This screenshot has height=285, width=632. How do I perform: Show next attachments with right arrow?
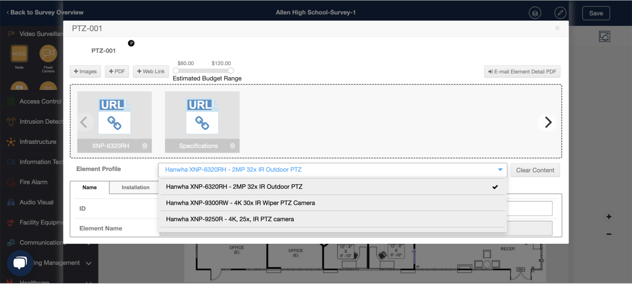pos(548,122)
